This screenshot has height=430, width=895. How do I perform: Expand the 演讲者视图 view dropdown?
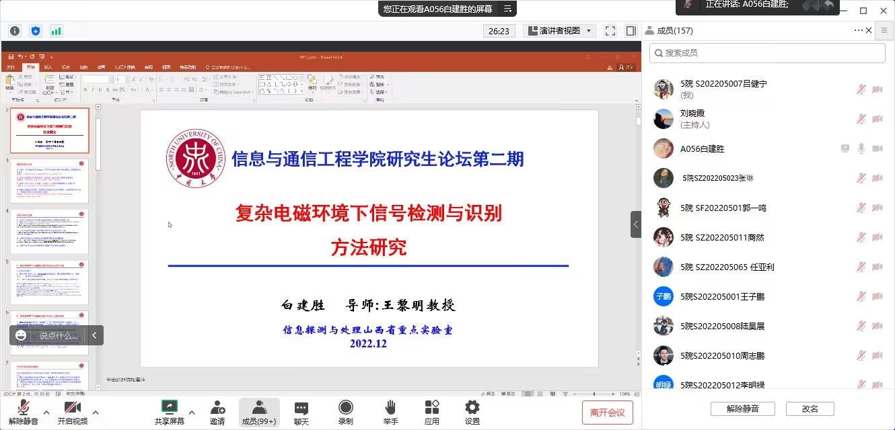click(x=559, y=31)
